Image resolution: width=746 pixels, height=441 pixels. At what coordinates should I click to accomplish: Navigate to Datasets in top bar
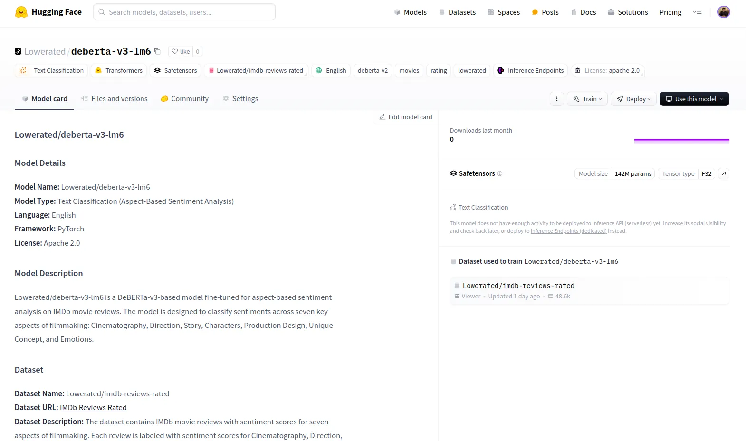click(457, 12)
